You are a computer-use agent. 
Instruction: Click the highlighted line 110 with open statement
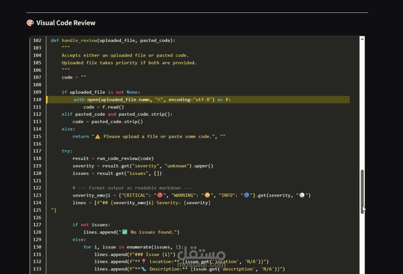click(198, 100)
